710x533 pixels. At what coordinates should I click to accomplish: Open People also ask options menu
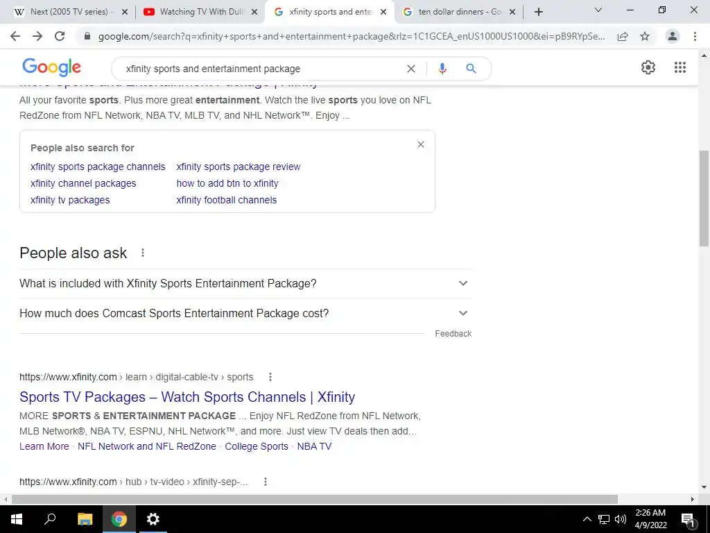(x=143, y=253)
